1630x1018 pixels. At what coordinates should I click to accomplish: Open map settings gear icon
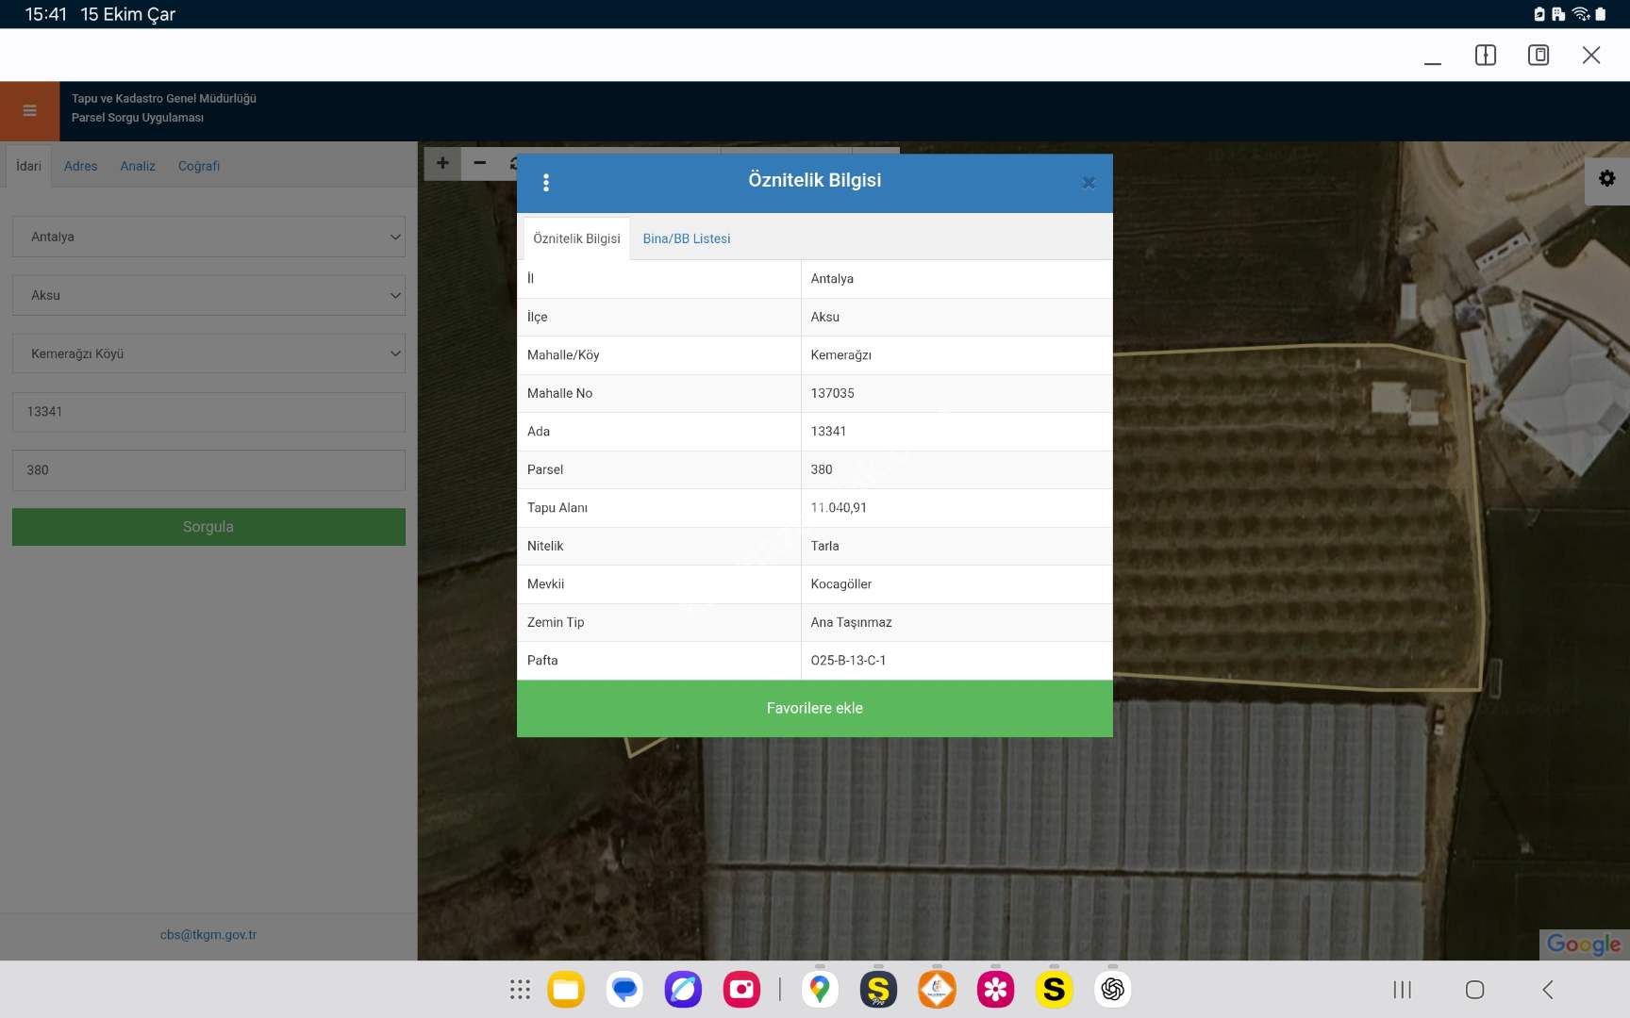click(x=1606, y=178)
